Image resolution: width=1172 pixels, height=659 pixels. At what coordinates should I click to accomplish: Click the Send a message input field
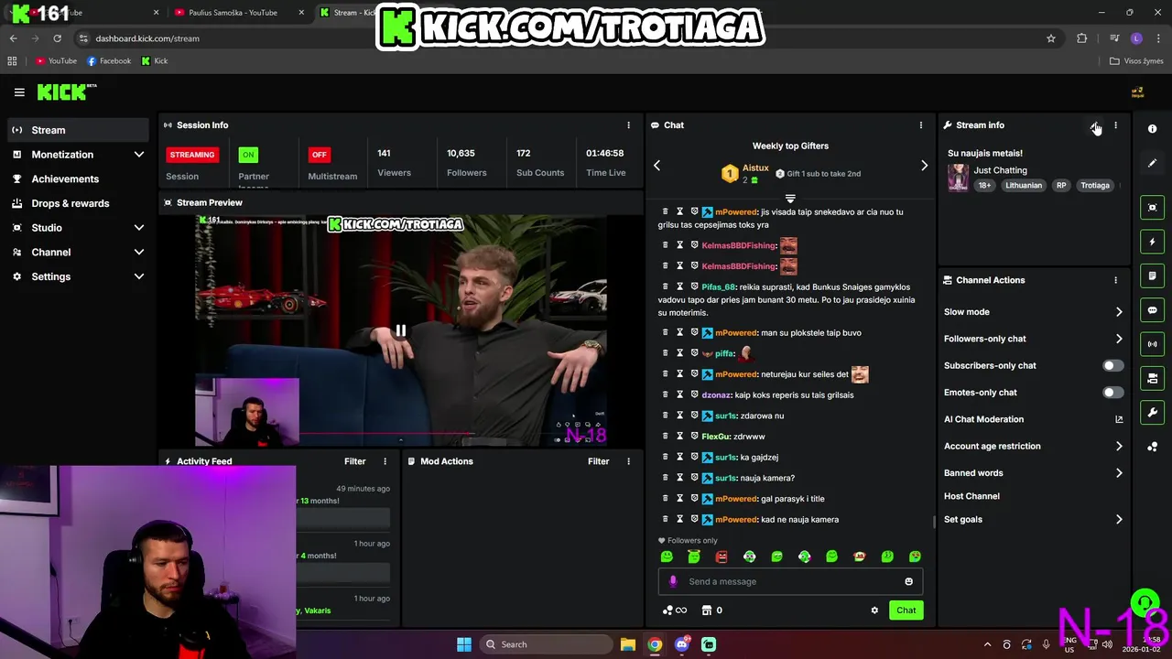point(790,581)
